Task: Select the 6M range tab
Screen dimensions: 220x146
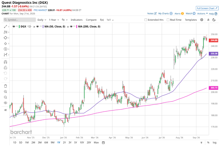Action: coord(46,143)
